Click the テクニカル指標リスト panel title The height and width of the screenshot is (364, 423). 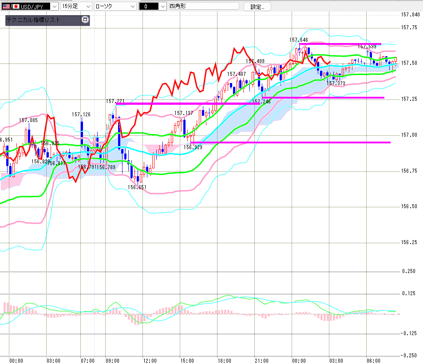(33, 20)
